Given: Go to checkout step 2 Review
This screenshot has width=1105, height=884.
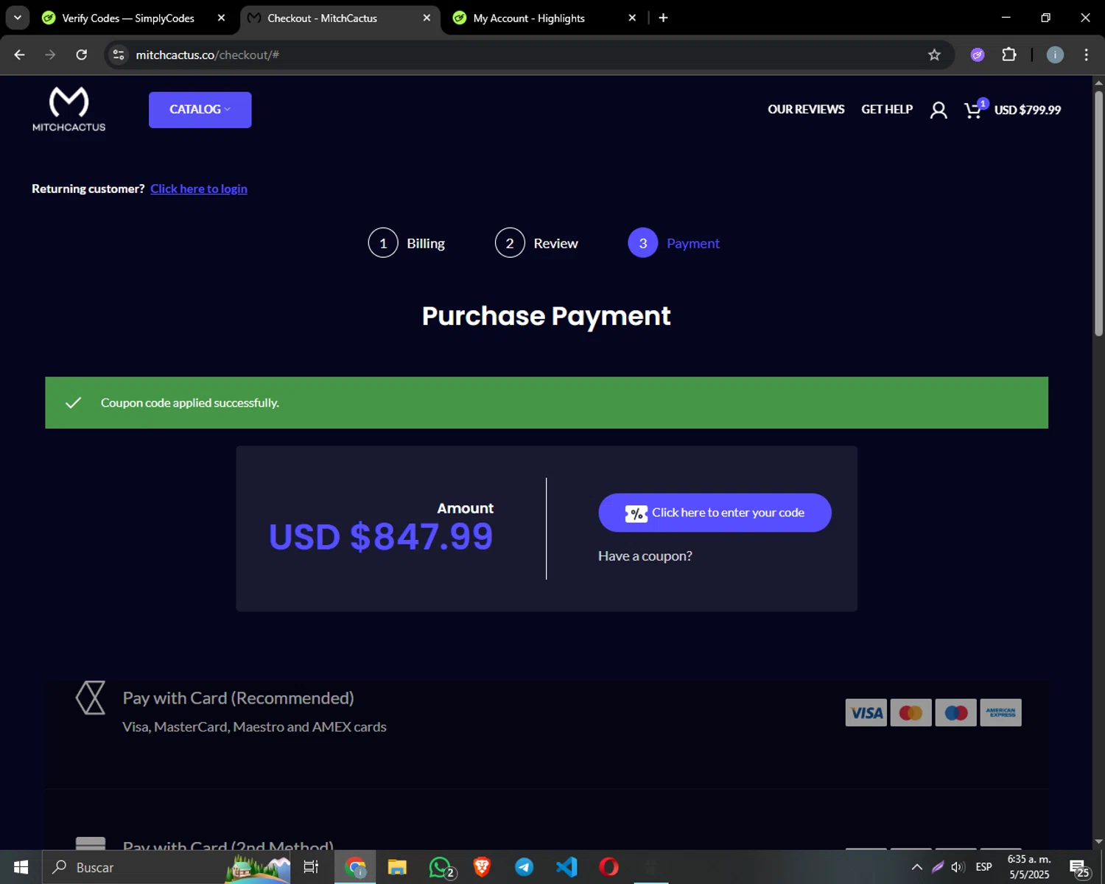Looking at the screenshot, I should [536, 243].
